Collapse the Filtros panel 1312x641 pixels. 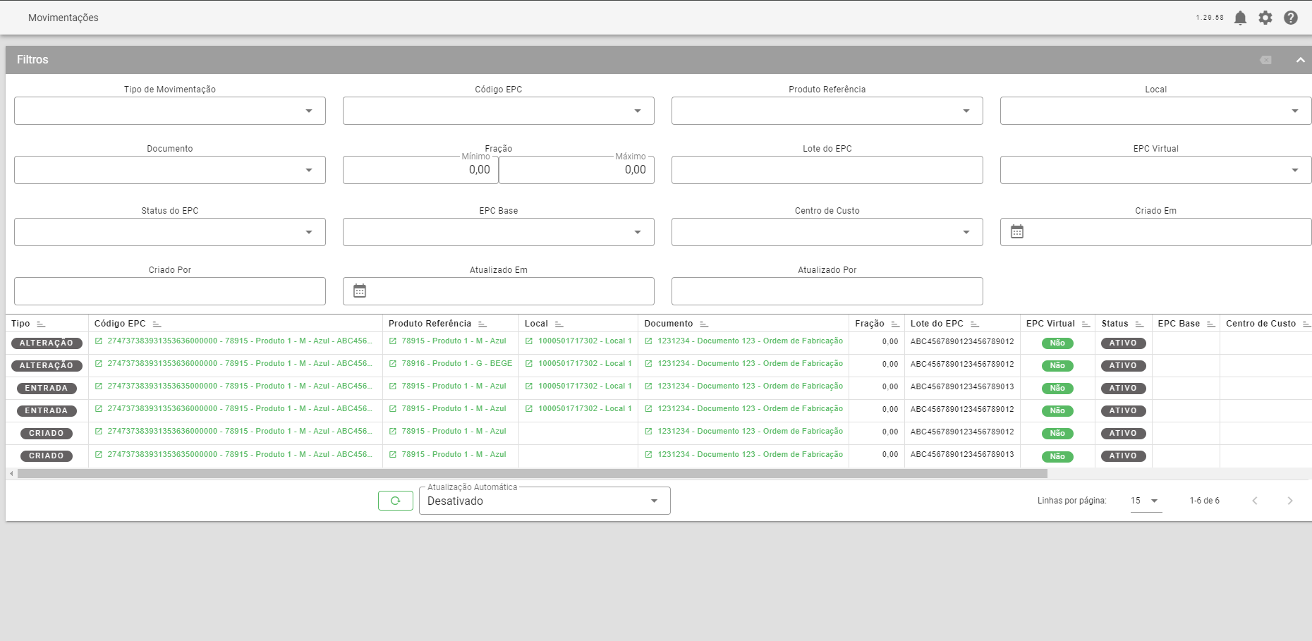click(1300, 60)
